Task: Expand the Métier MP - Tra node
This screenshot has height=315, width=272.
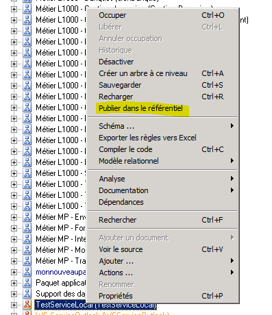Action: point(14,261)
